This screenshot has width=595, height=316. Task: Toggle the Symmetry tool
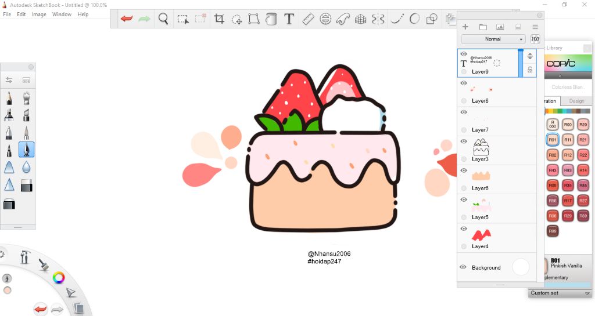[378, 19]
